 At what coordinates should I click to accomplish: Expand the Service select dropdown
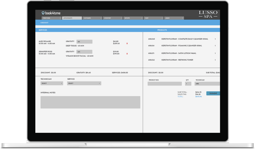tap(84, 83)
